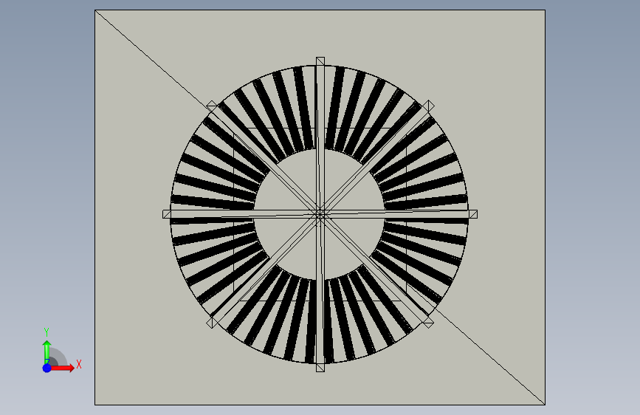The image size is (640, 415).
Task: Click the green Y axis arrow of the triad
Action: pos(47,351)
